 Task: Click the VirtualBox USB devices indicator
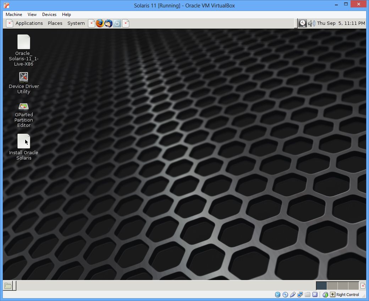[x=293, y=295]
